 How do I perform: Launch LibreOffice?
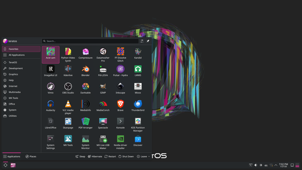[50, 125]
